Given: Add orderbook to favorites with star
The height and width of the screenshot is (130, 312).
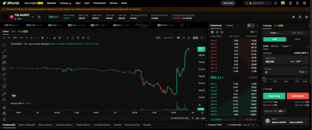Looking at the screenshot, I should pyautogui.click(x=253, y=26).
